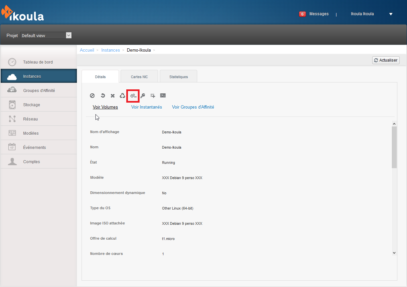Switch to the Cartes NIC tab
407x287 pixels.
tap(139, 76)
